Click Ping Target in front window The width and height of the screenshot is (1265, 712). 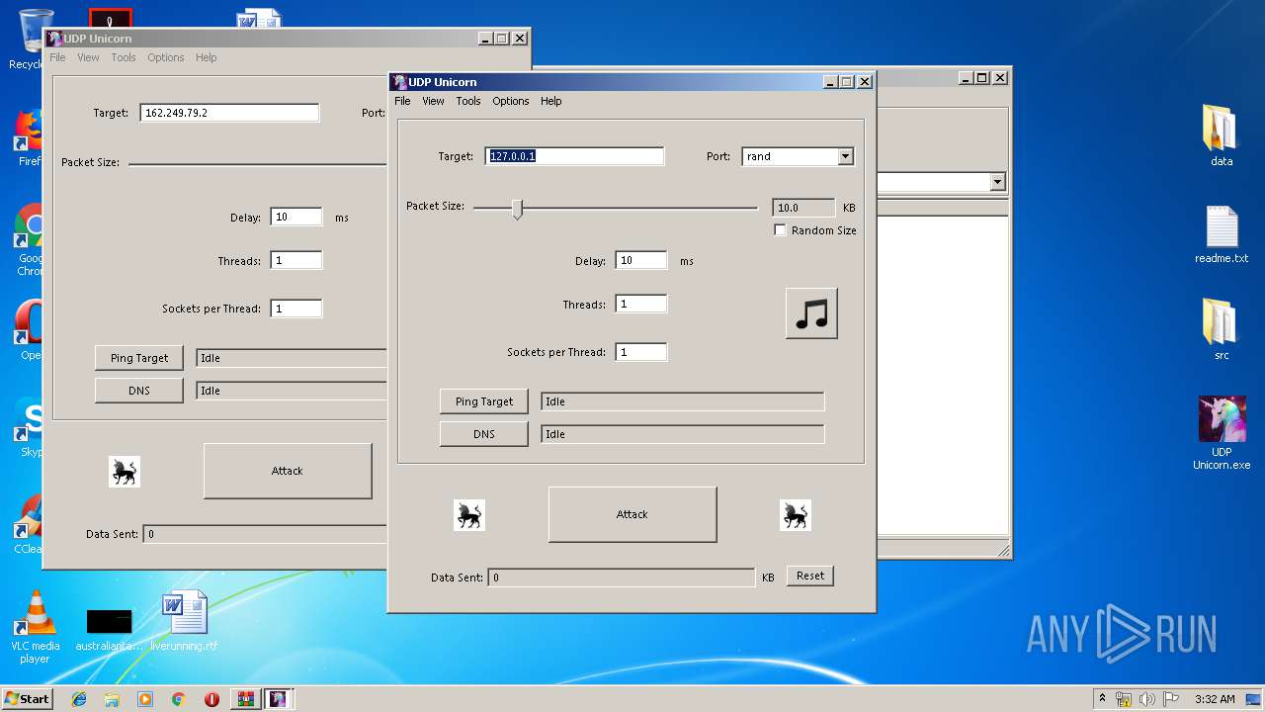484,401
